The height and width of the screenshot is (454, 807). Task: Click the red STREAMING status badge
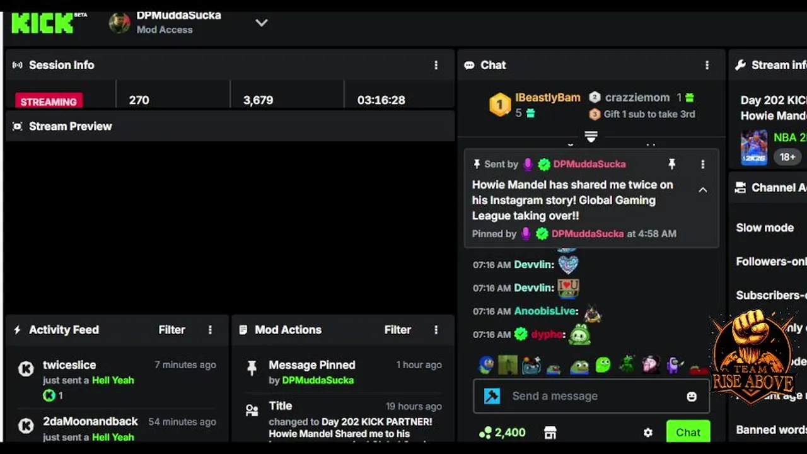pyautogui.click(x=49, y=101)
